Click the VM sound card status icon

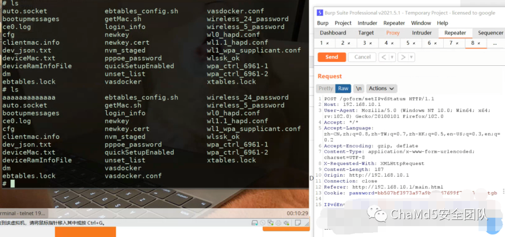(x=286, y=223)
